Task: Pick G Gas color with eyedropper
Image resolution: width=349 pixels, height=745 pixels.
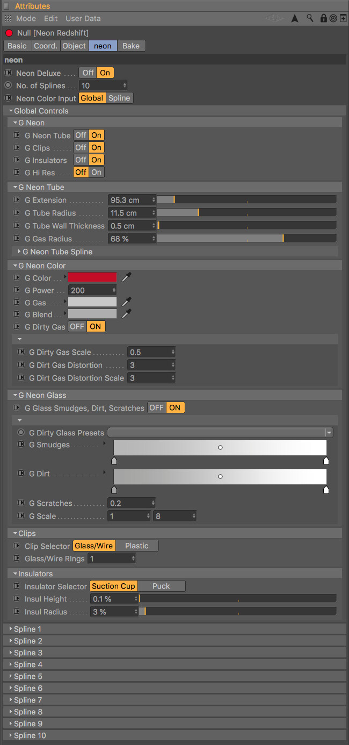Action: point(127,302)
